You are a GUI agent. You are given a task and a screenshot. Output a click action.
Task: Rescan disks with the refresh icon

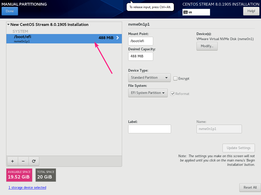click(34, 161)
